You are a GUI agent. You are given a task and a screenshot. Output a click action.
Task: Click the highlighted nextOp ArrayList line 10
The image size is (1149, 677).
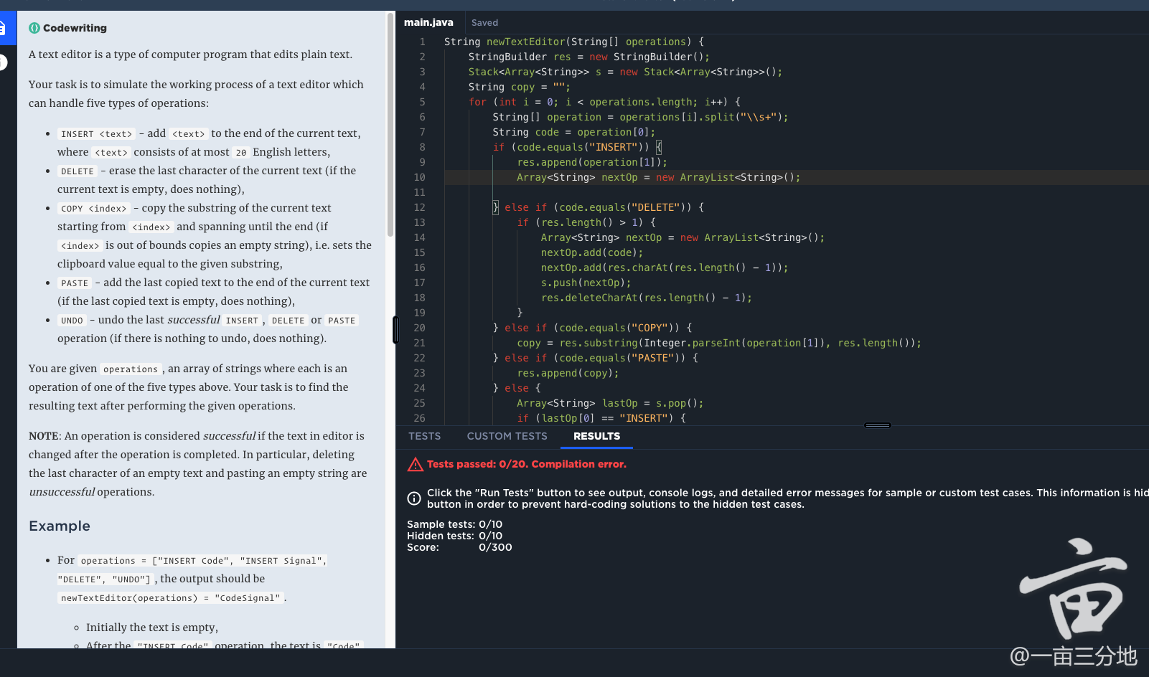[658, 177]
